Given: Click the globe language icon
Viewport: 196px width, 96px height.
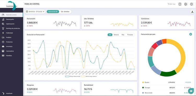Looking at the screenshot, I should [x=192, y=4].
